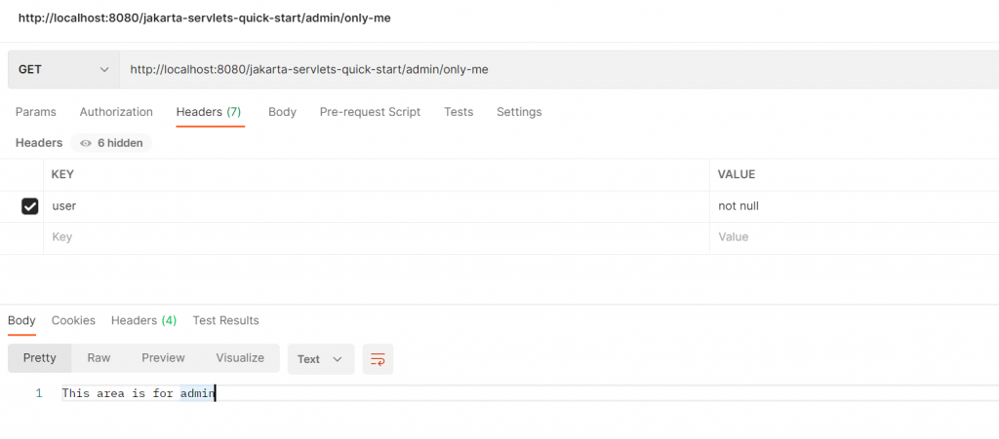Click the KEY column header
This screenshot has width=999, height=439.
64,174
